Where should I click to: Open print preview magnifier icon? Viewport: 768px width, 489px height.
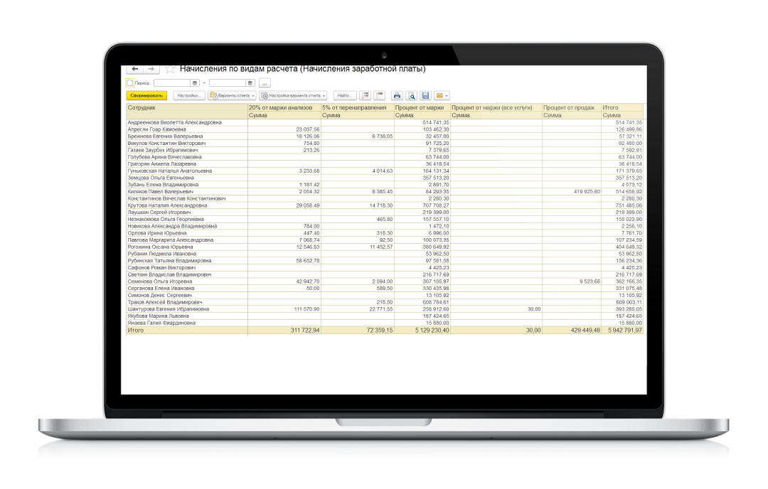pos(411,95)
